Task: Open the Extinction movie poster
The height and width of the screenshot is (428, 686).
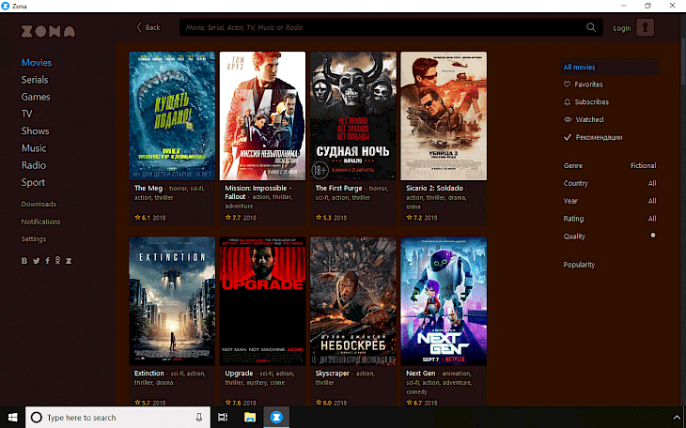Action: tap(172, 301)
